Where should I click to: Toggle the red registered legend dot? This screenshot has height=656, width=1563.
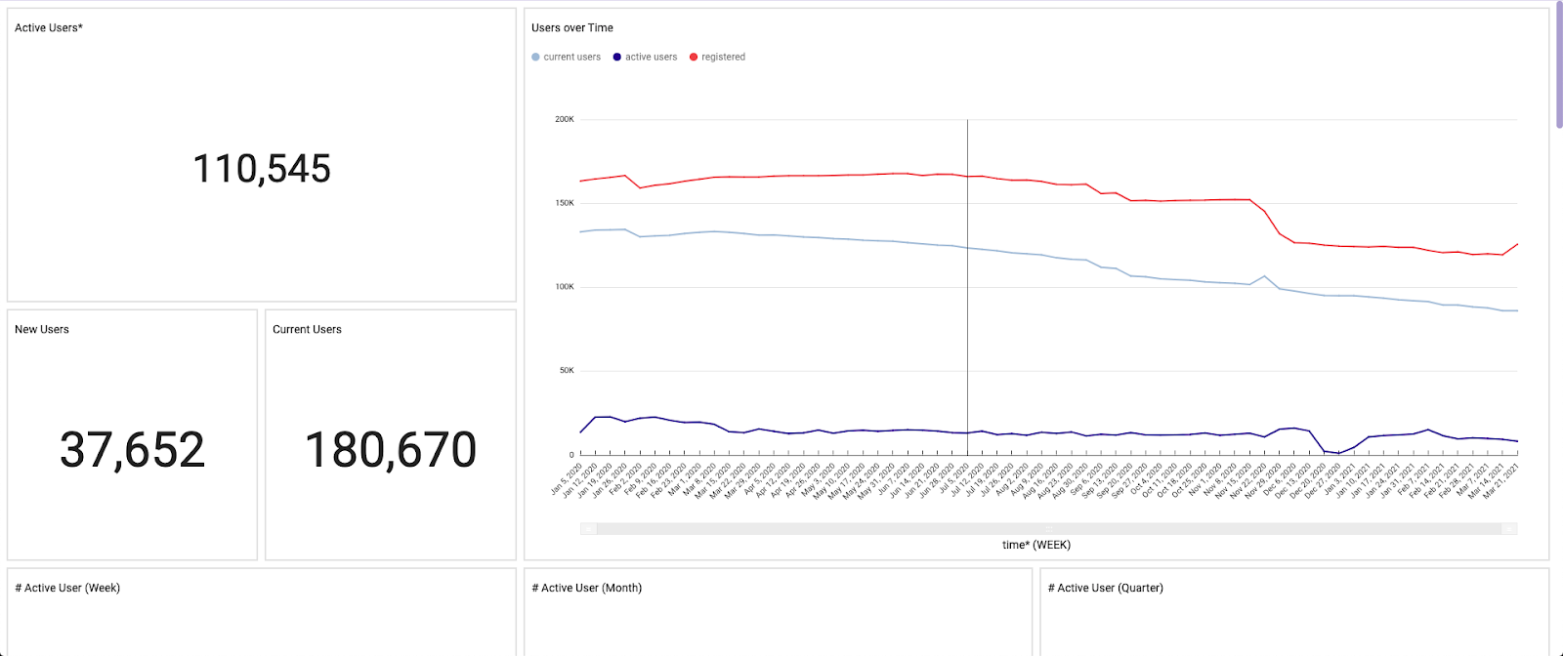tap(694, 58)
